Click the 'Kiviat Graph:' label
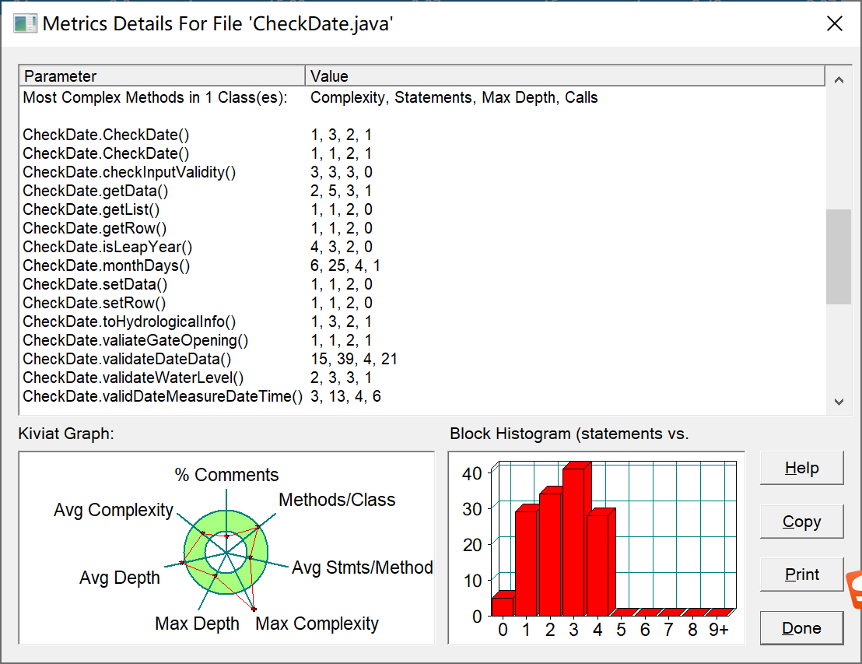 [x=66, y=434]
